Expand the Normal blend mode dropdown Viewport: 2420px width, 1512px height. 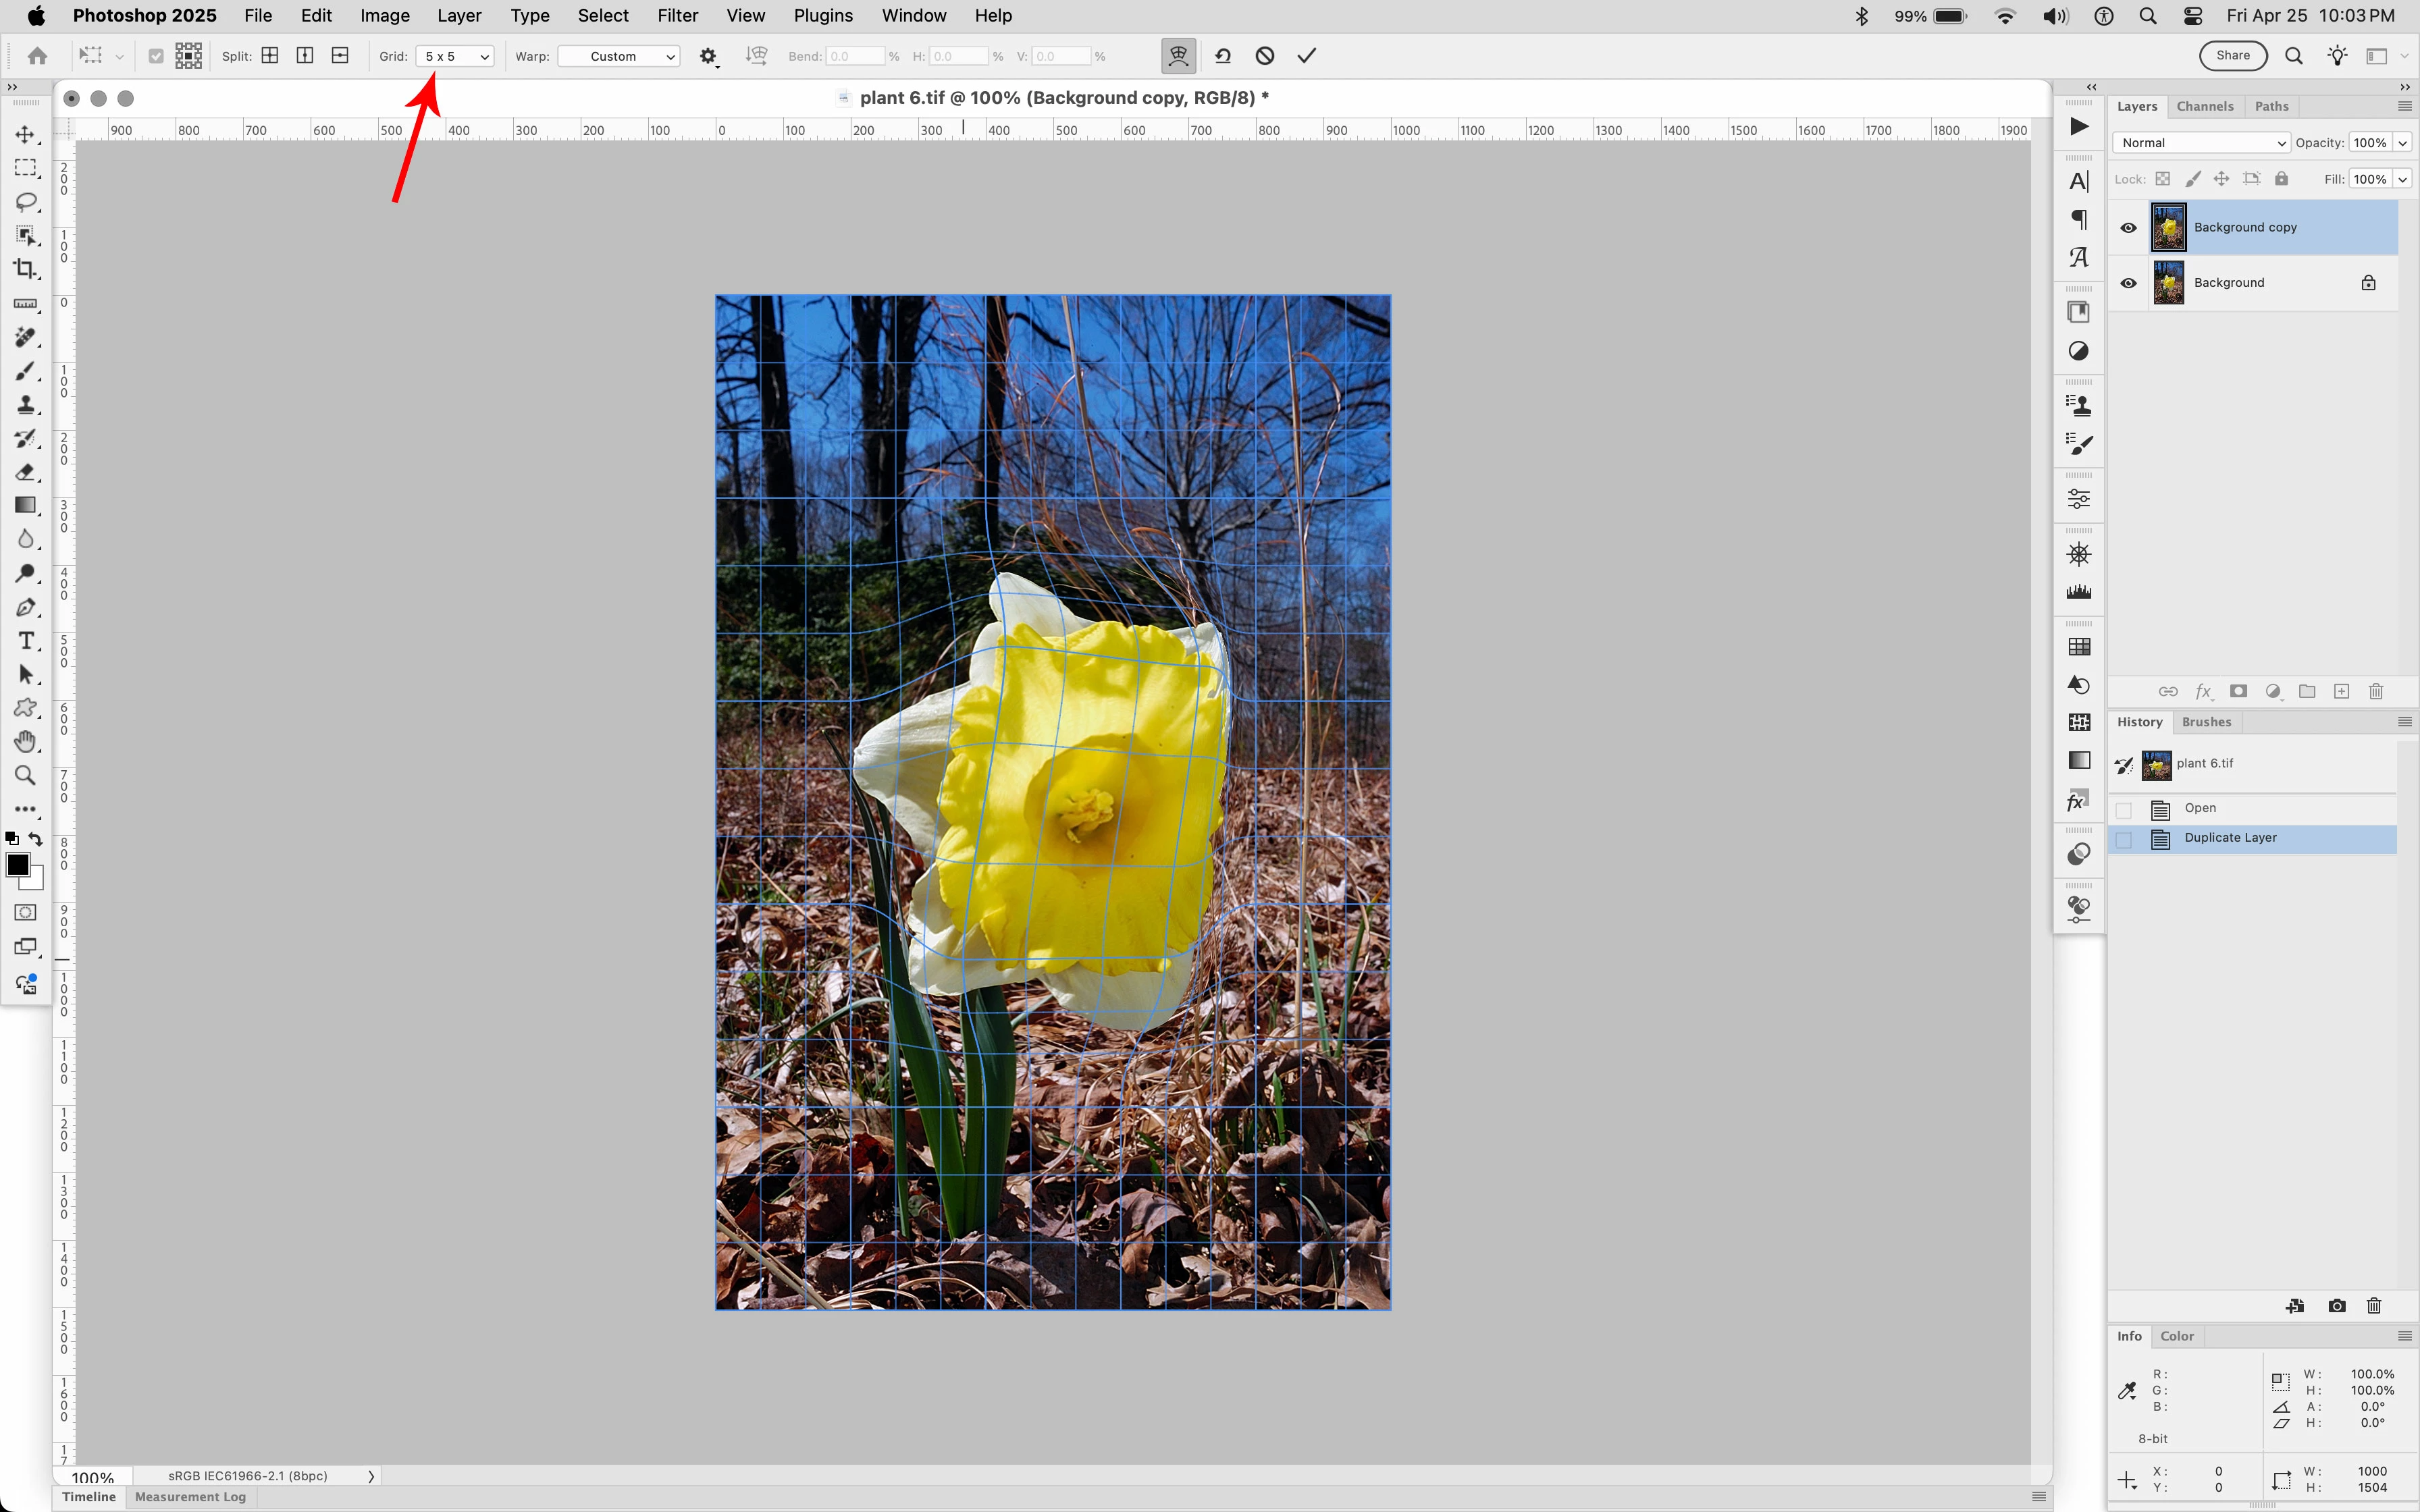pyautogui.click(x=2200, y=143)
